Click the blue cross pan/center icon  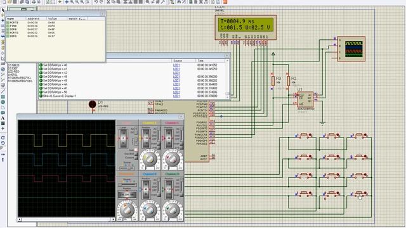coord(67,2)
